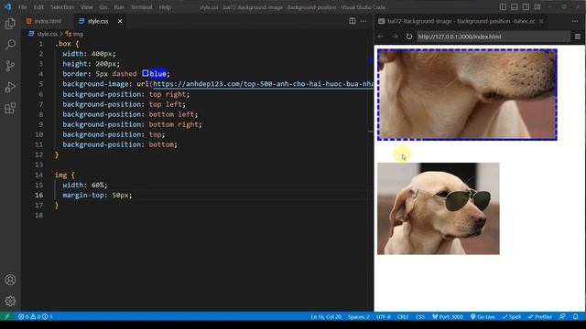The height and width of the screenshot is (329, 586).
Task: Open the Go menu
Action: point(103,7)
